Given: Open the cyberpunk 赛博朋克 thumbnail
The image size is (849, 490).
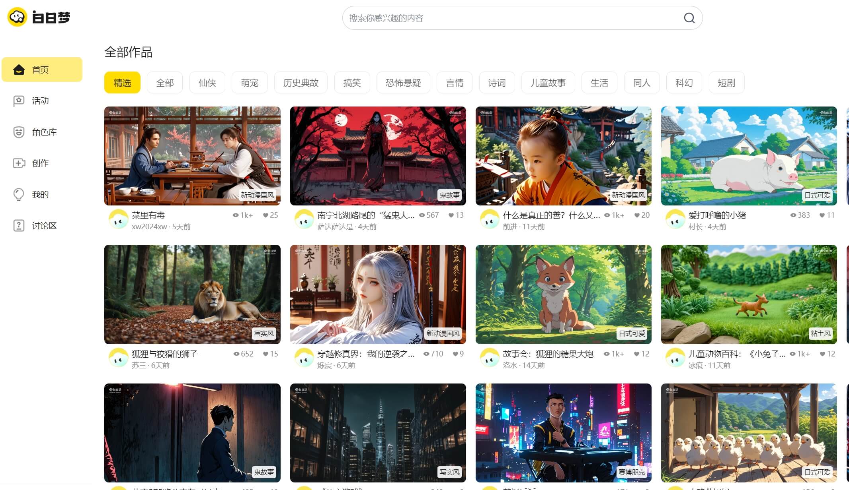Looking at the screenshot, I should coord(563,433).
